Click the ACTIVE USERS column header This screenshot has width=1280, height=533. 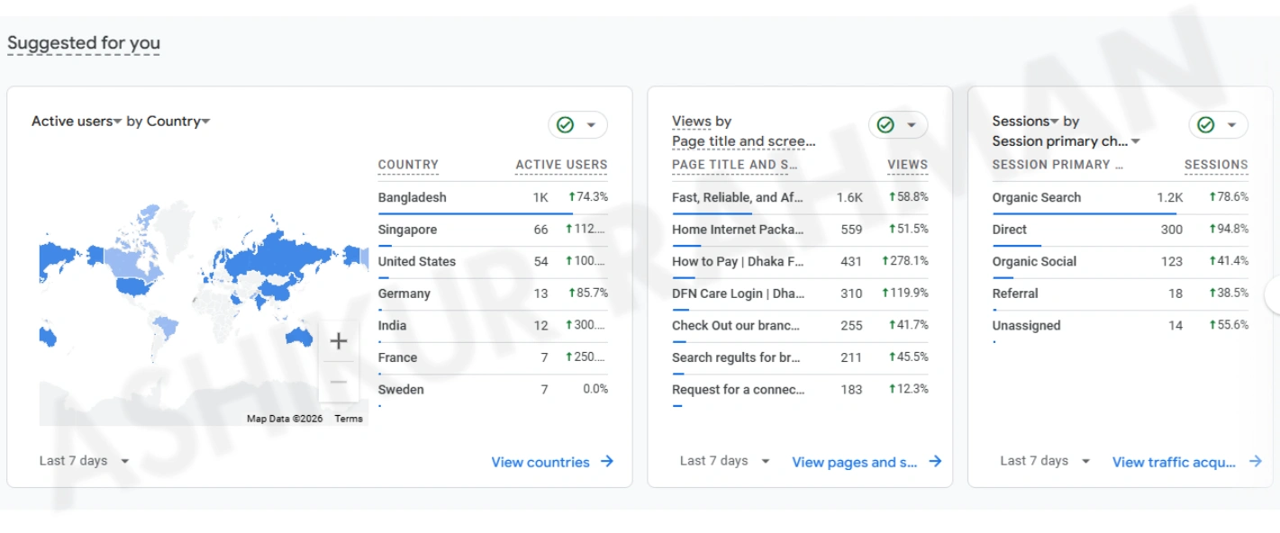(561, 165)
